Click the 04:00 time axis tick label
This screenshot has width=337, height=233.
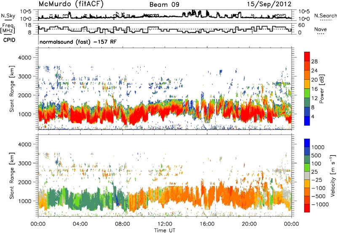coord(80,224)
